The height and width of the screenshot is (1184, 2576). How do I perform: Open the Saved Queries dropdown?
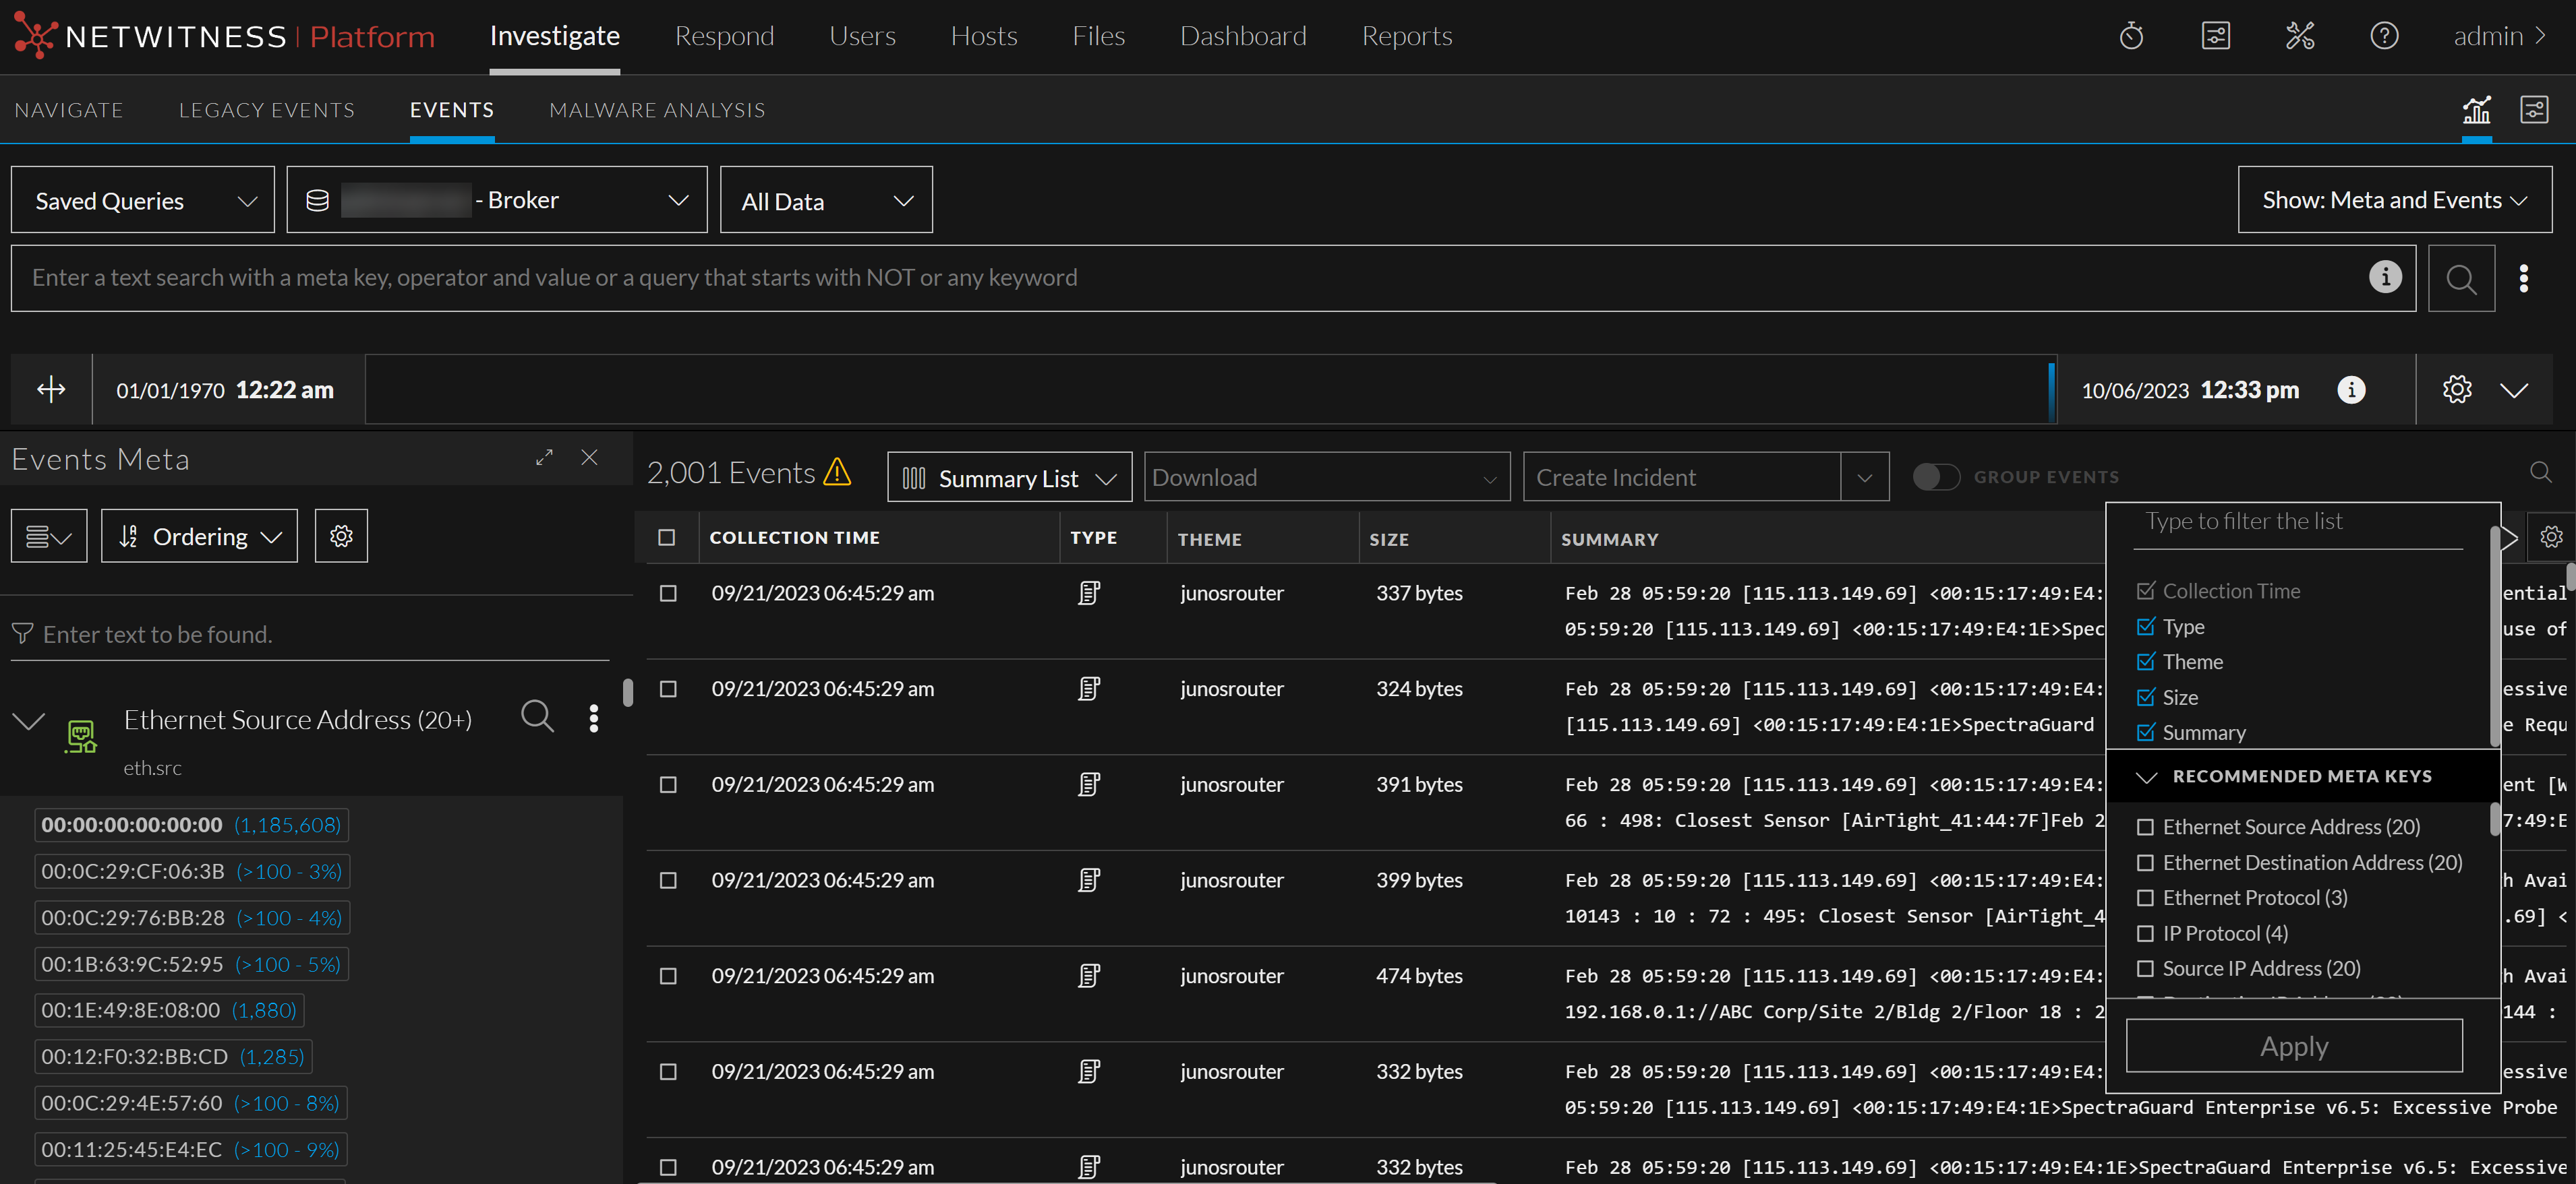(x=143, y=201)
